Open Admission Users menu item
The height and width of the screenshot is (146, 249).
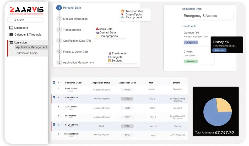(x=27, y=53)
